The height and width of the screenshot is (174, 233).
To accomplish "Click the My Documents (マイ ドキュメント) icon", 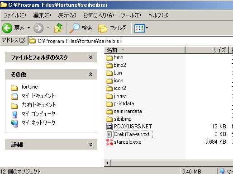I will (14, 96).
